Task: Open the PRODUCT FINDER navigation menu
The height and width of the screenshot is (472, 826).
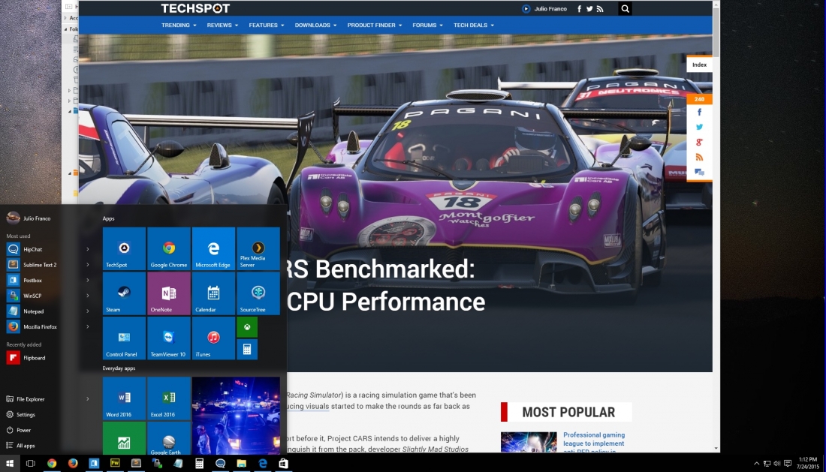Action: (375, 26)
